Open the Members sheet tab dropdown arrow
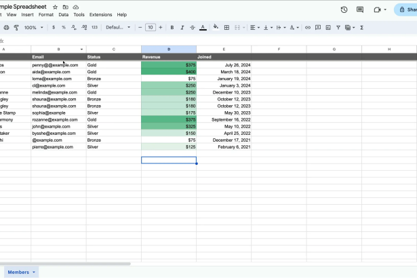 [x=35, y=272]
